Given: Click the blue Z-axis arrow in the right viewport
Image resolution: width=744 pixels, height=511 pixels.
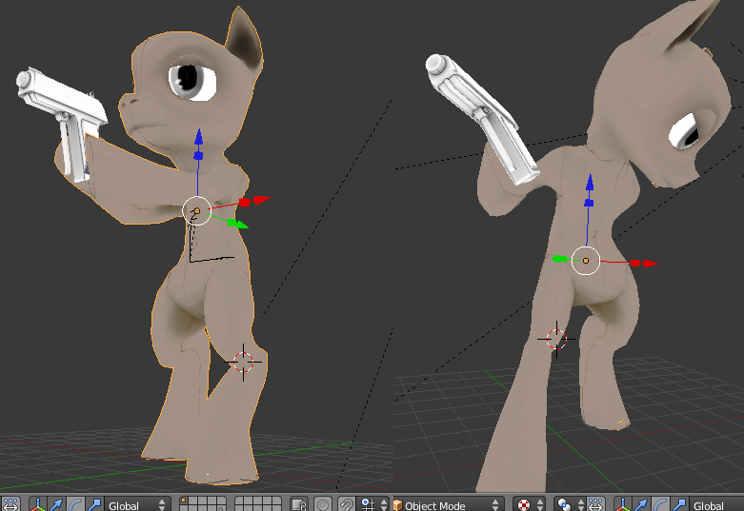Looking at the screenshot, I should click(590, 182).
